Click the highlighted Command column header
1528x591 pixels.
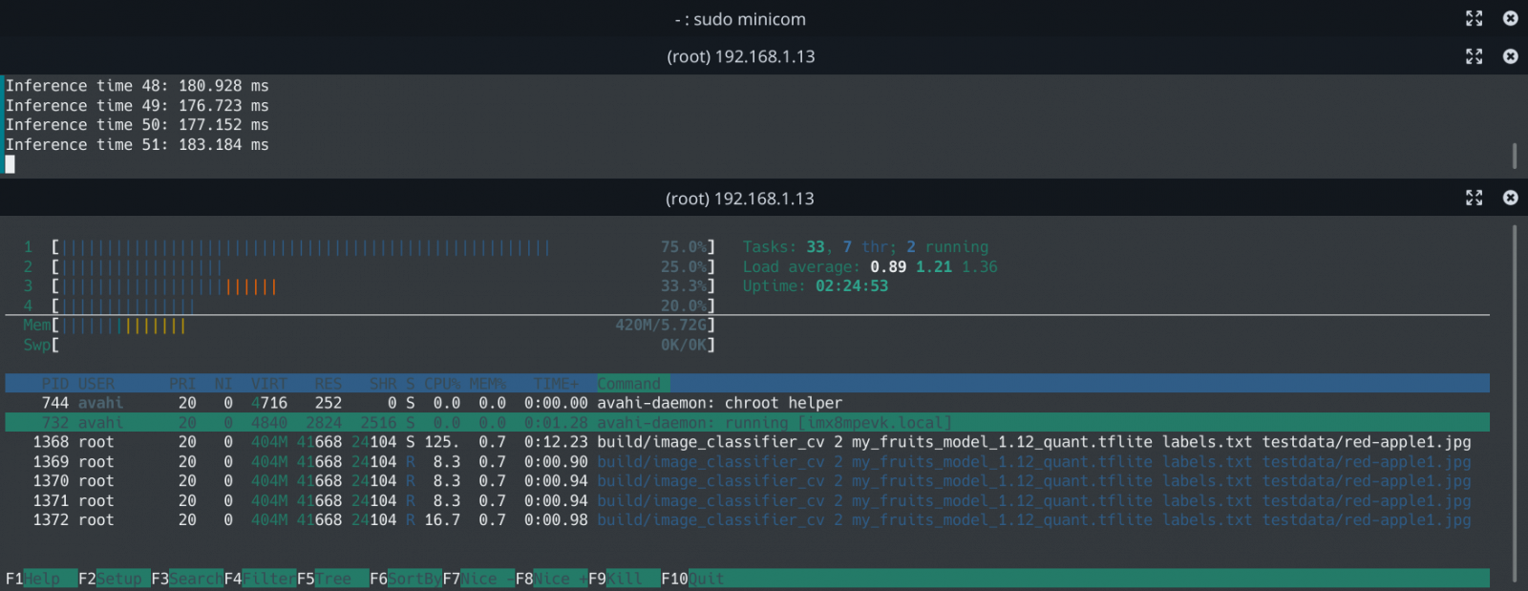tap(628, 384)
